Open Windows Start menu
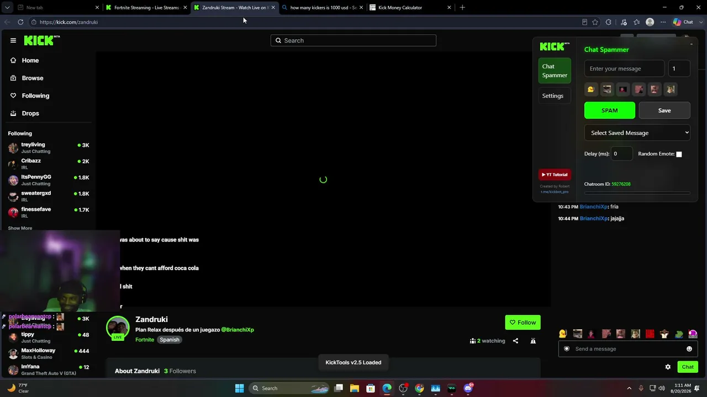Image resolution: width=707 pixels, height=397 pixels. [239, 388]
